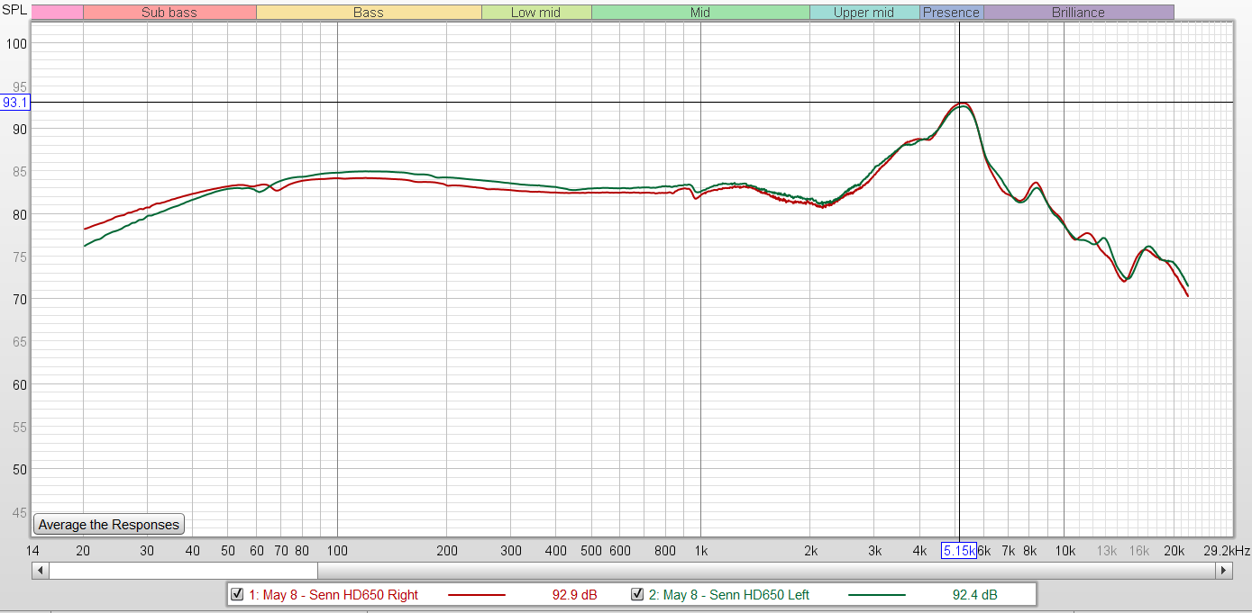The width and height of the screenshot is (1252, 613).
Task: Click the 1k tick on frequency axis
Action: click(700, 551)
